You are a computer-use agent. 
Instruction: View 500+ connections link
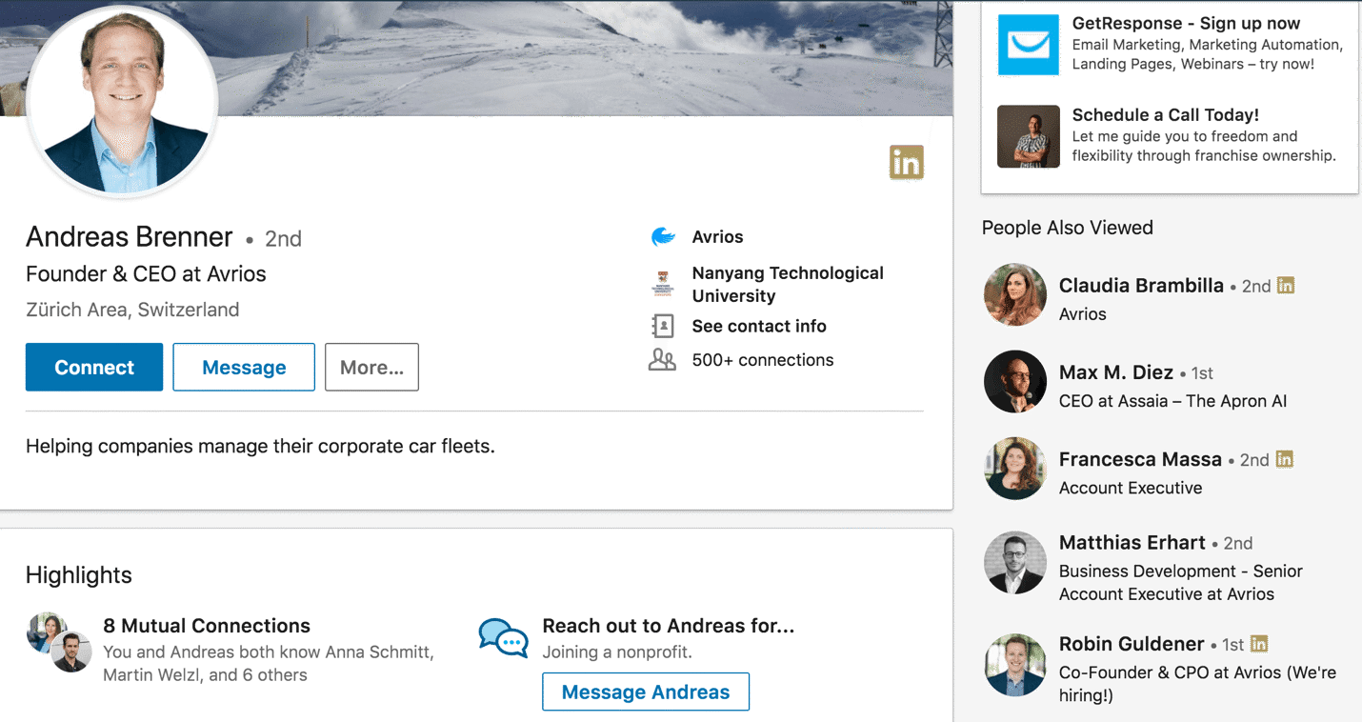point(763,360)
